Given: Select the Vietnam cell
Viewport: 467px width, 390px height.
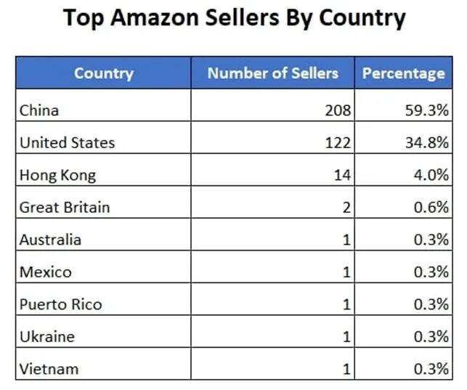Looking at the screenshot, I should pos(103,364).
